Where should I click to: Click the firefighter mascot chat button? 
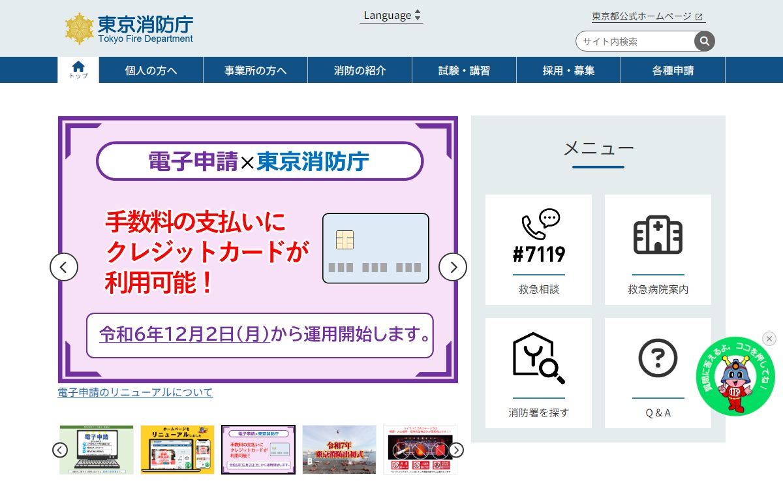735,377
